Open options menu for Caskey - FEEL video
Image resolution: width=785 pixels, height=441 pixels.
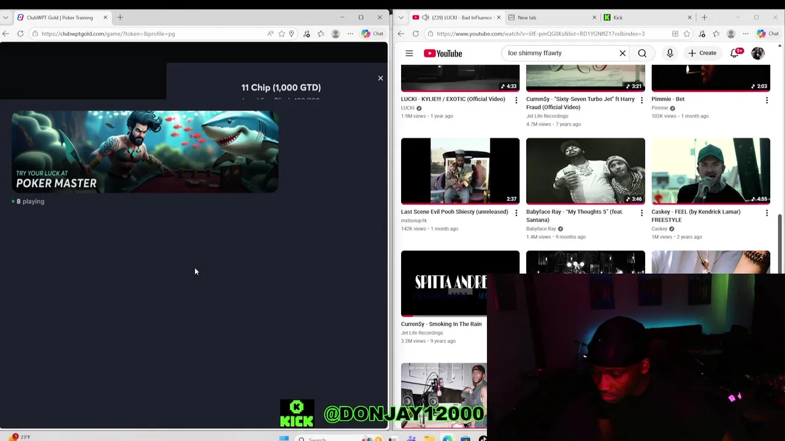coord(767,213)
